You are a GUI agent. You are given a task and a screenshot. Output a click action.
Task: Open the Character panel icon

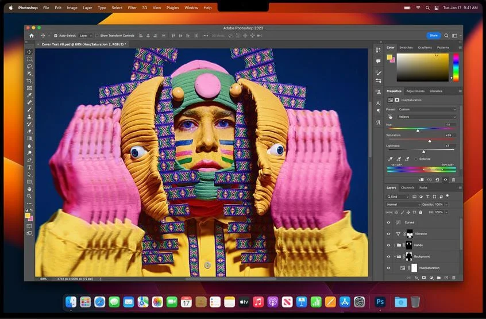pyautogui.click(x=378, y=103)
